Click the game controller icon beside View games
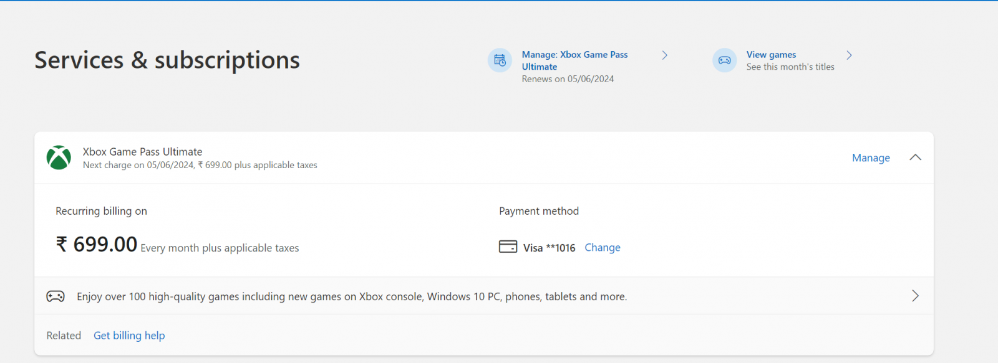Viewport: 998px width, 363px height. coord(724,60)
